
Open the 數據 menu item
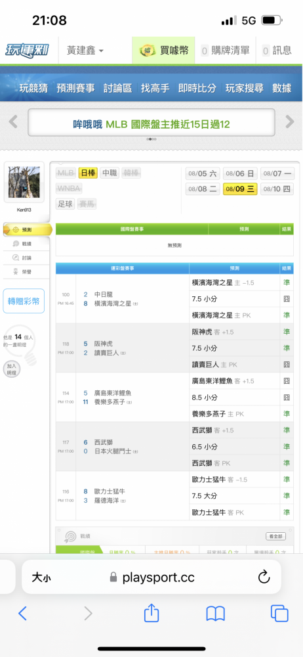click(x=281, y=88)
